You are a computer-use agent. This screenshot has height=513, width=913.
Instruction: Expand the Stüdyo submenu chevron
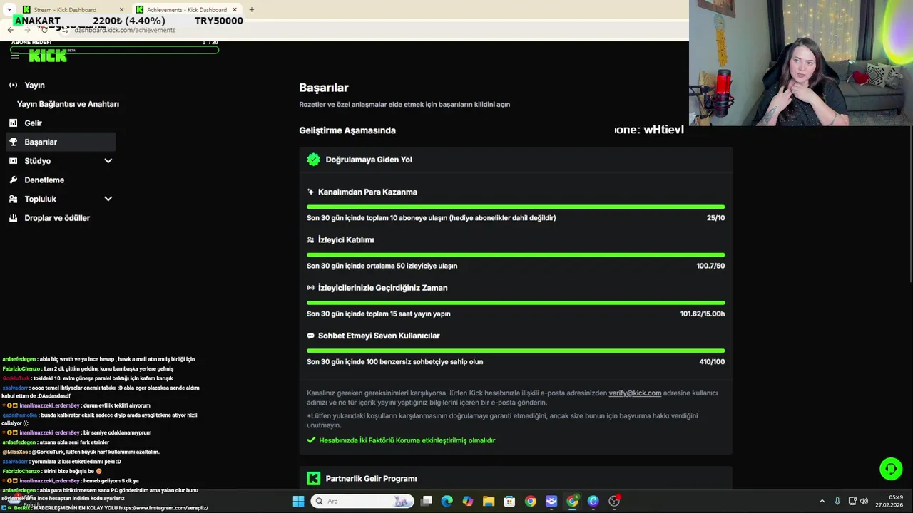[x=108, y=161]
